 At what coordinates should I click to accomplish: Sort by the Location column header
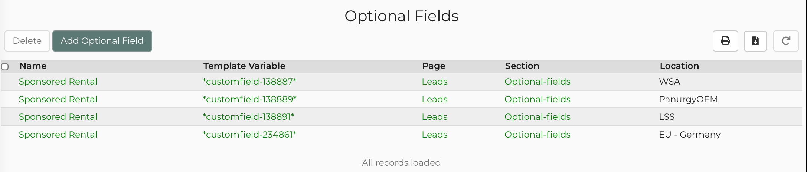coord(679,66)
